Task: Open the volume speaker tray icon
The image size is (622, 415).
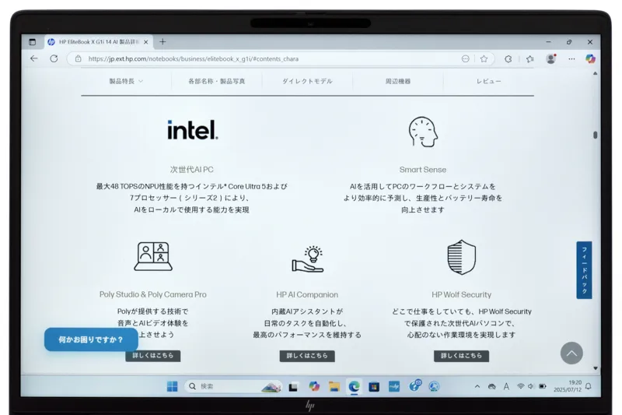Action: (531, 386)
